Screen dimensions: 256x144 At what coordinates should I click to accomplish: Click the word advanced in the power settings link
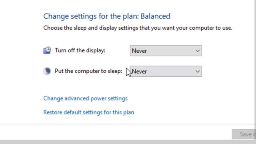77,98
